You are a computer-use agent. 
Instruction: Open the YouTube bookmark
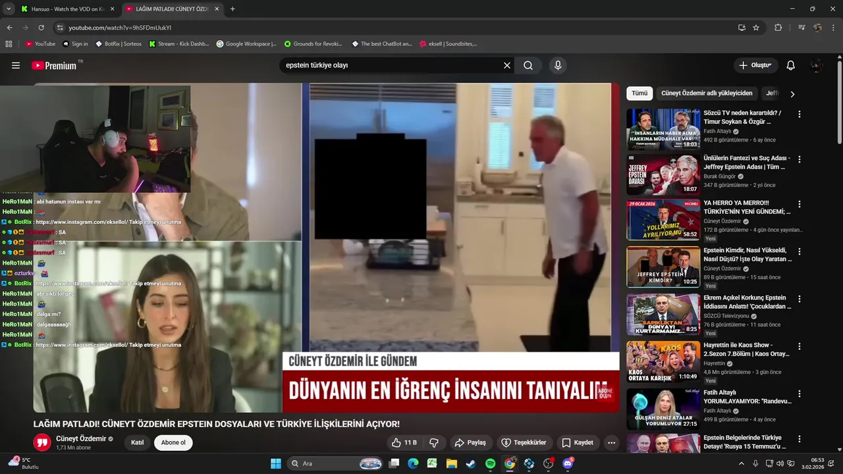point(41,44)
